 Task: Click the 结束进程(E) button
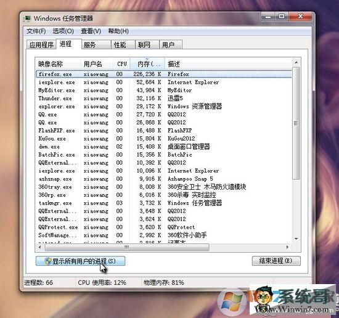(276, 261)
